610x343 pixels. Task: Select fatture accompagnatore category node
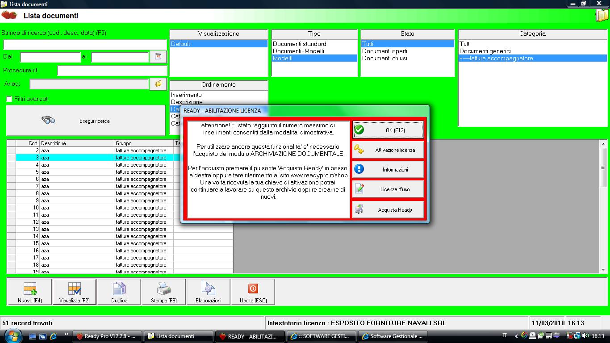pyautogui.click(x=533, y=58)
